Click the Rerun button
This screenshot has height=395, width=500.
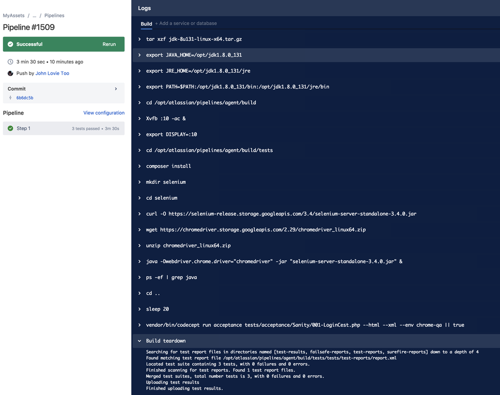109,44
